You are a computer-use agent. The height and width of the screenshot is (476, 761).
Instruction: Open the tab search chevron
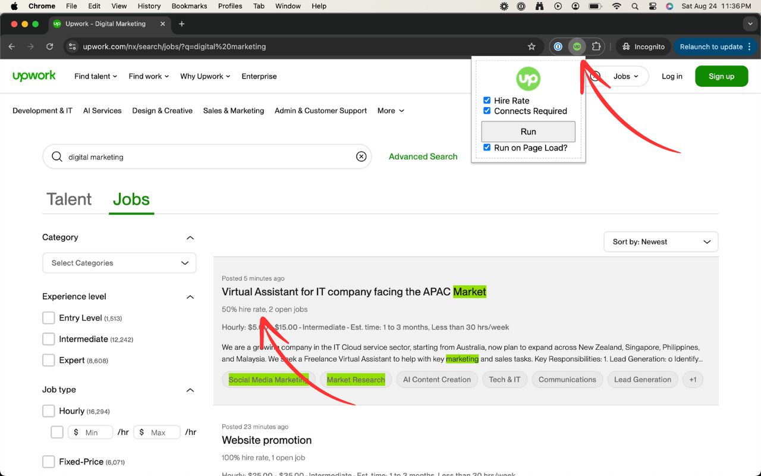click(749, 24)
